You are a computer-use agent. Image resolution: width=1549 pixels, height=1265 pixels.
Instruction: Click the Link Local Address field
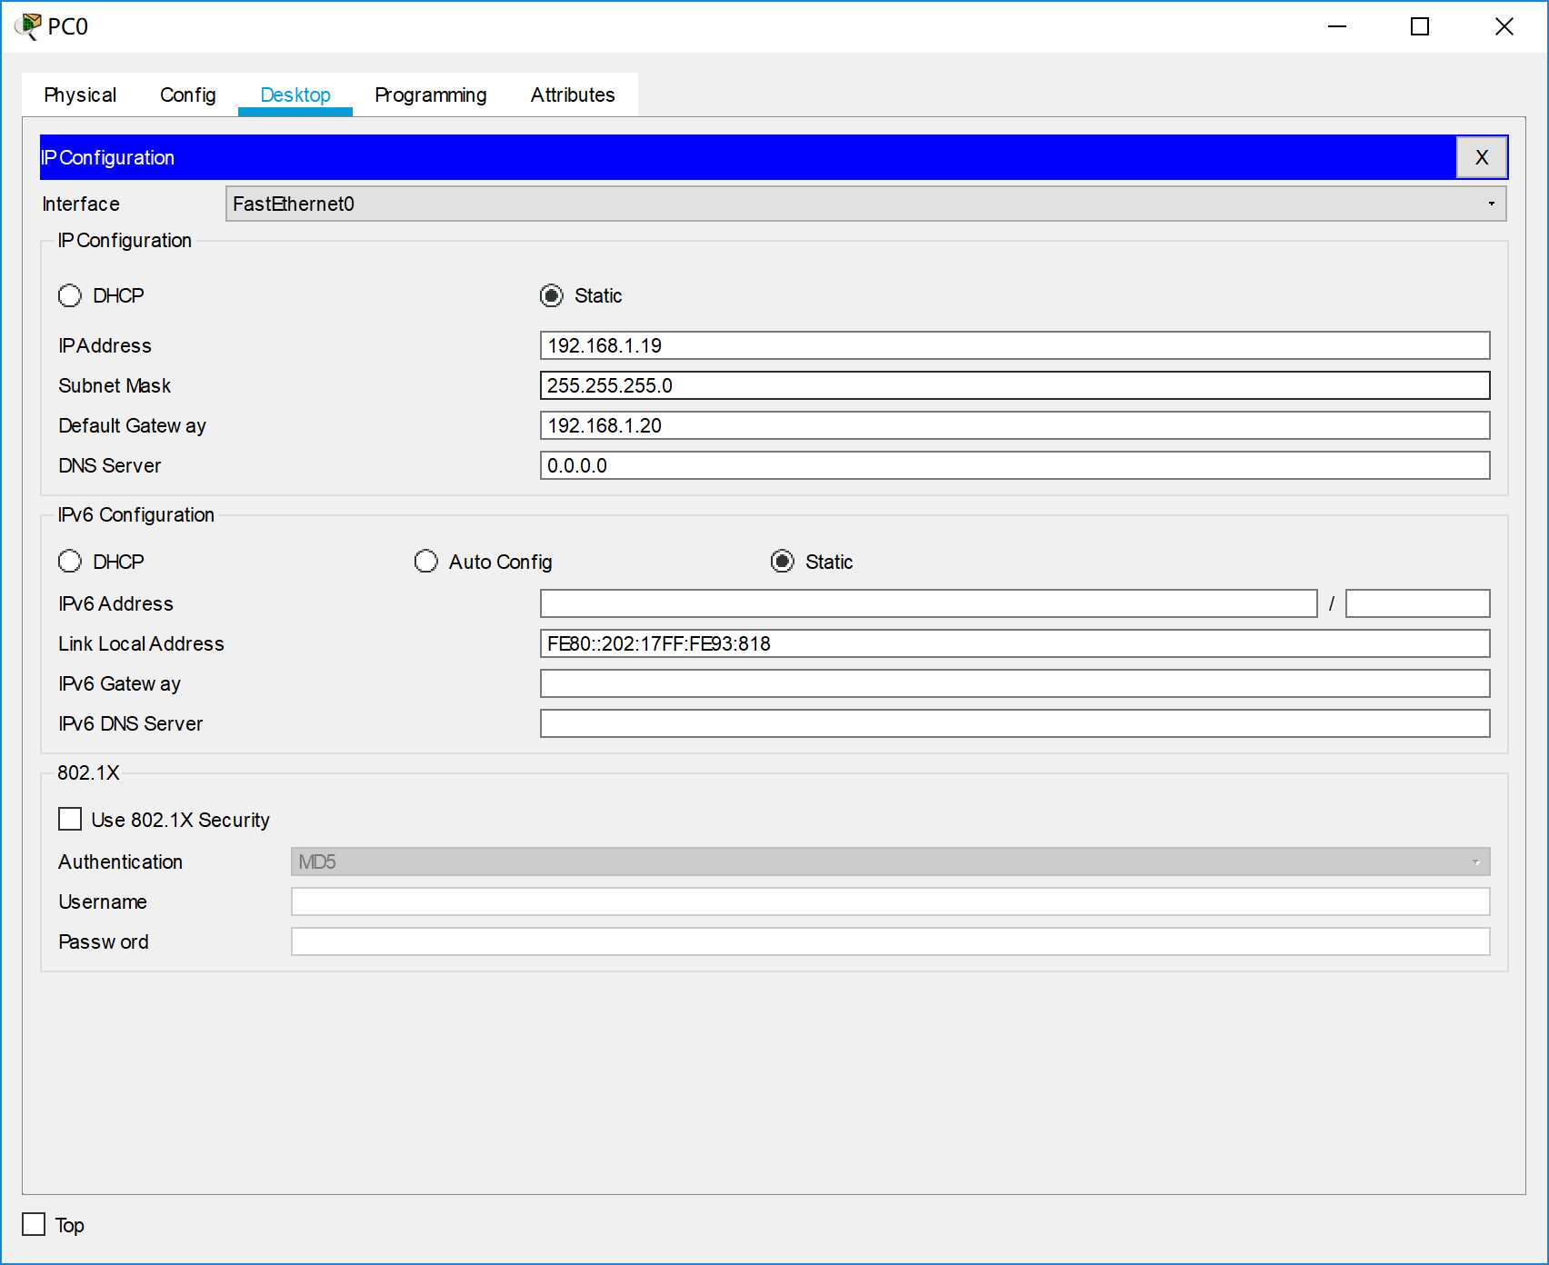[x=1014, y=643]
